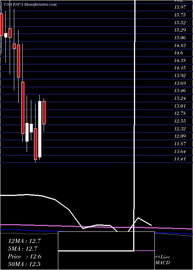Click the tall white candlestick rising to 13.24
This screenshot has width=193, height=270.
pyautogui.click(x=40, y=129)
